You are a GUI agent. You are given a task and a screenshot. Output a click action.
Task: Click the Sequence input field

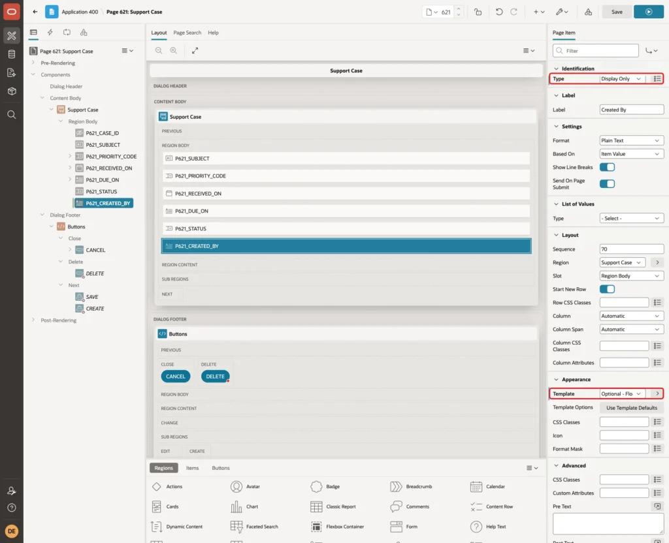[632, 249]
